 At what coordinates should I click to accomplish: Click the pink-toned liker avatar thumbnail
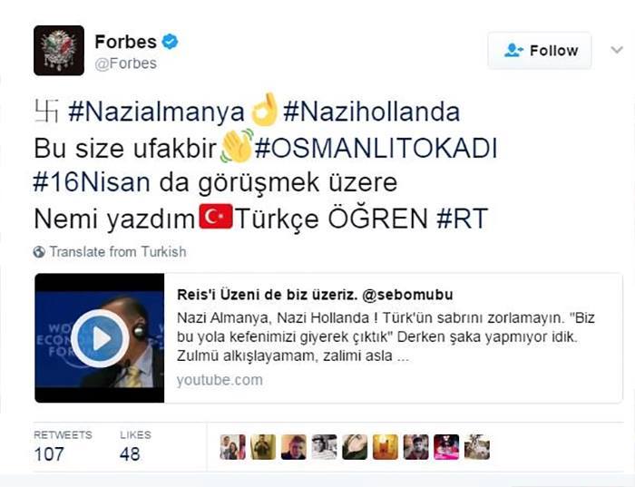click(446, 447)
